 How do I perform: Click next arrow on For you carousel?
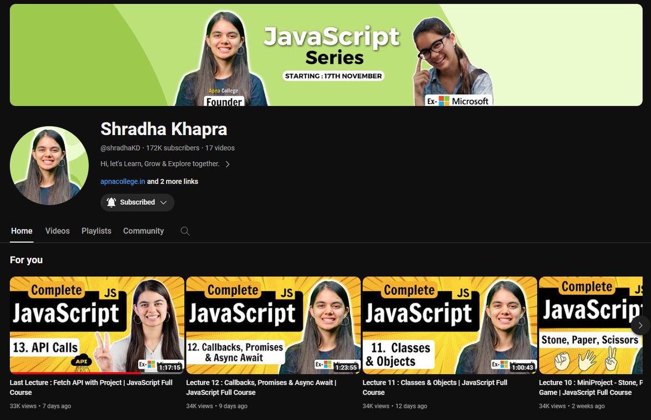[641, 325]
